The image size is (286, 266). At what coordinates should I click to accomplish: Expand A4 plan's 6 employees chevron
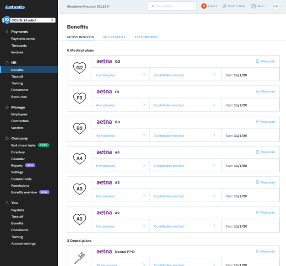(x=144, y=165)
